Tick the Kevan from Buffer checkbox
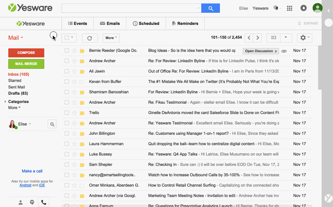This screenshot has height=207, width=333. pos(67,82)
